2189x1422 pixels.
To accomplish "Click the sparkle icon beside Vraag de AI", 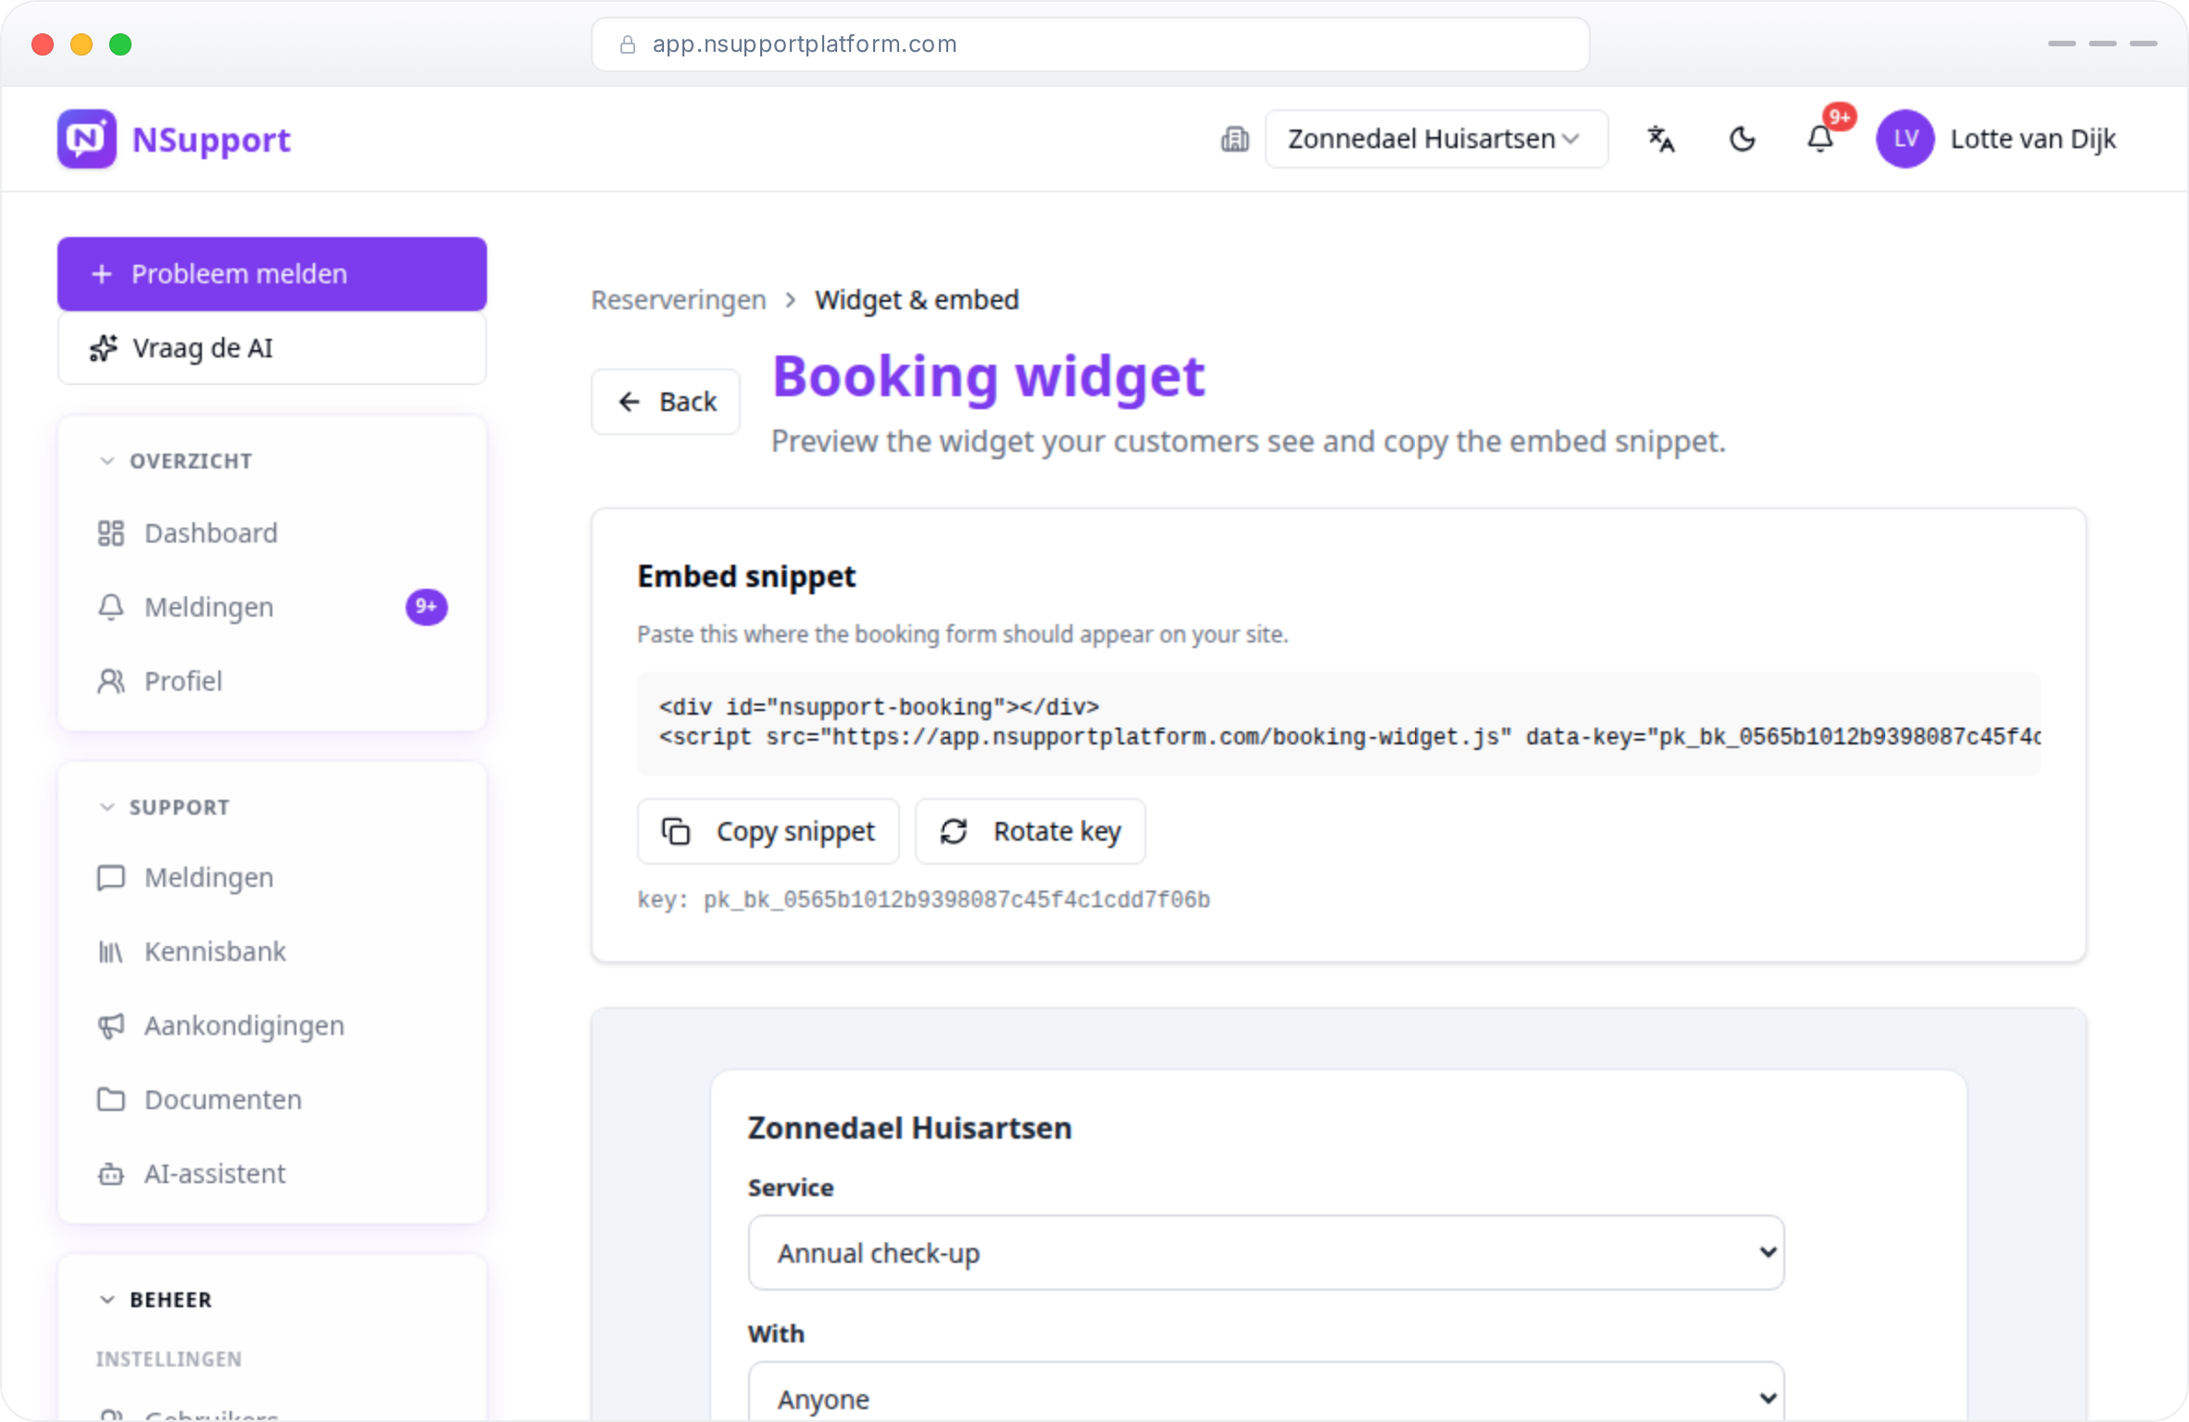I will pos(104,348).
